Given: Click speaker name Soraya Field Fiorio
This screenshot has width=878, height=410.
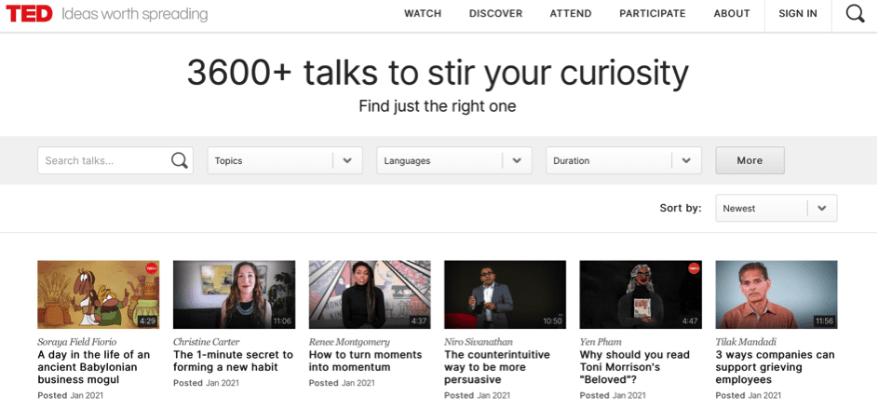Looking at the screenshot, I should (x=77, y=342).
